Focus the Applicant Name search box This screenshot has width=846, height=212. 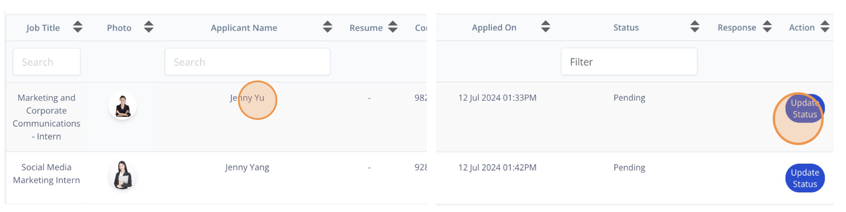coord(247,62)
